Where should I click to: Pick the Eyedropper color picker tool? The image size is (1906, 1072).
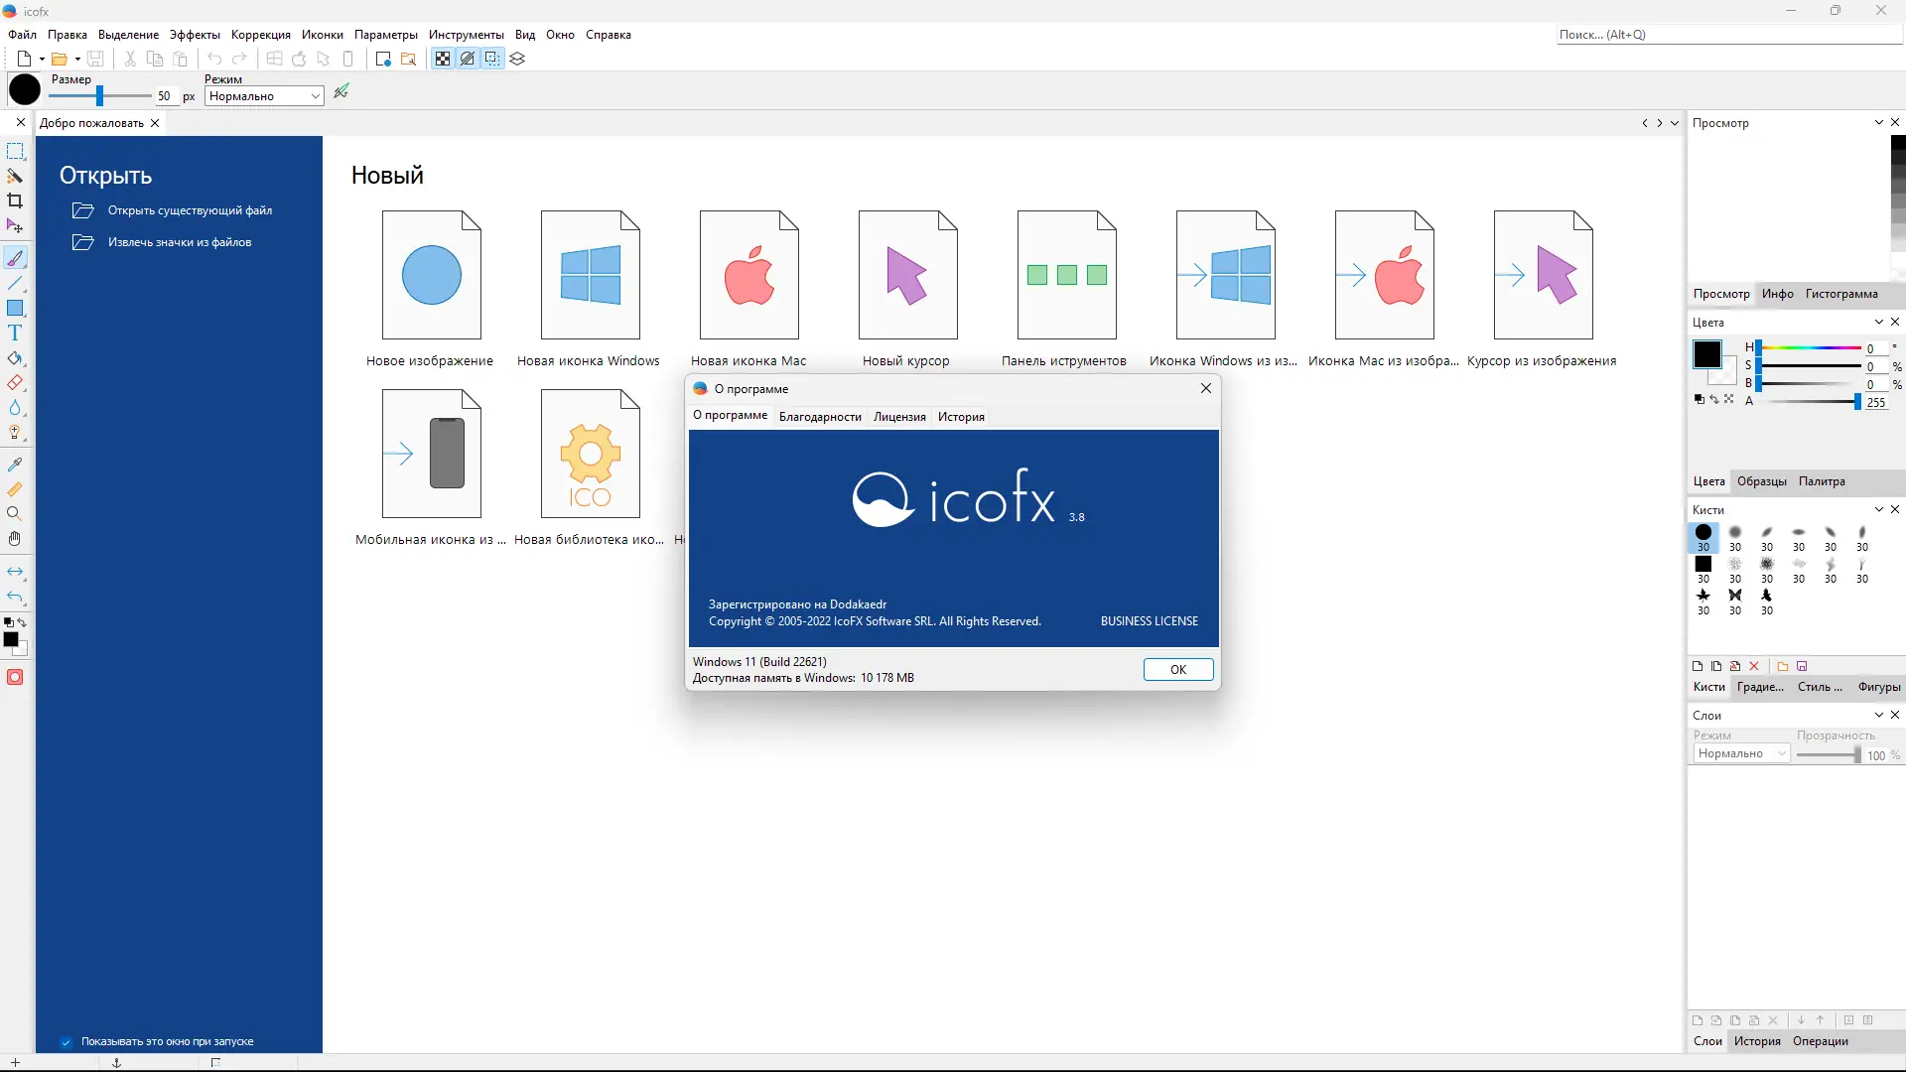coord(15,465)
